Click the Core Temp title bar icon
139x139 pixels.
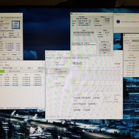pos(125,35)
